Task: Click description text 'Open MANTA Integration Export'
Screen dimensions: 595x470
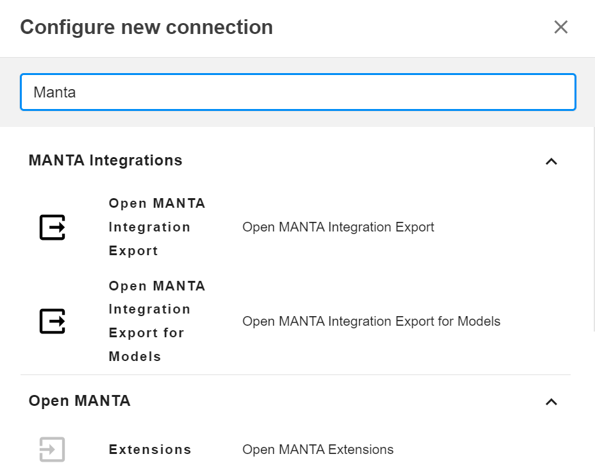Action: click(x=338, y=227)
